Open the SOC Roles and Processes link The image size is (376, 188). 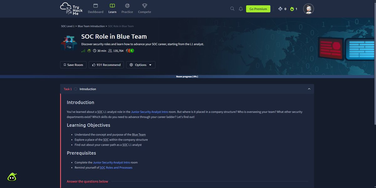pos(116,168)
